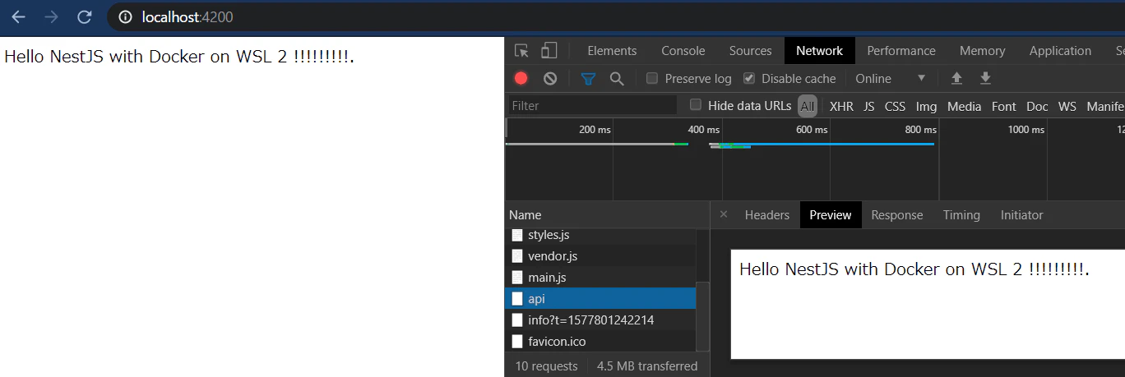Click the localhost:4200 address bar
The width and height of the screenshot is (1125, 377).
(617, 16)
